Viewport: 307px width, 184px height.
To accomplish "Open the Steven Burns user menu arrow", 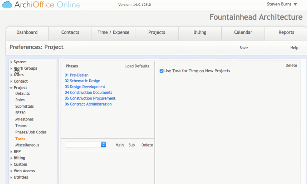I will 295,5.
